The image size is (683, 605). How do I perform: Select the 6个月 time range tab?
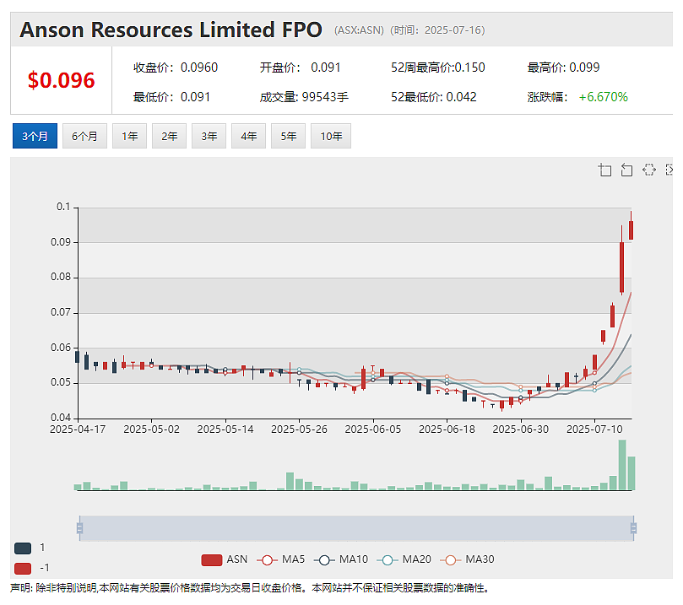coord(84,136)
